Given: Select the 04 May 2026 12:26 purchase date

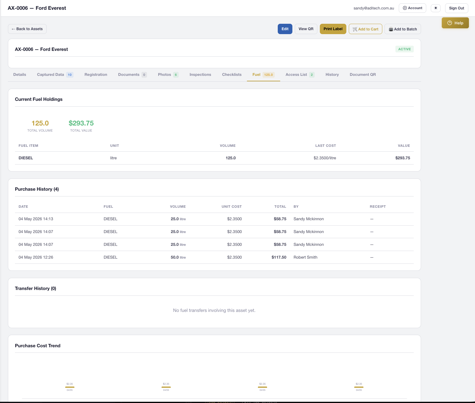Looking at the screenshot, I should (36, 257).
